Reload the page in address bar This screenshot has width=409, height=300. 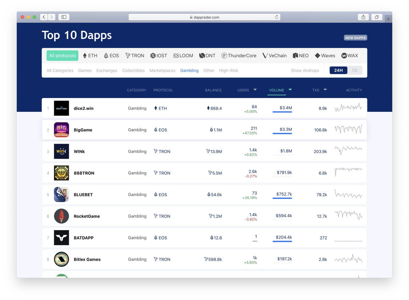click(276, 17)
